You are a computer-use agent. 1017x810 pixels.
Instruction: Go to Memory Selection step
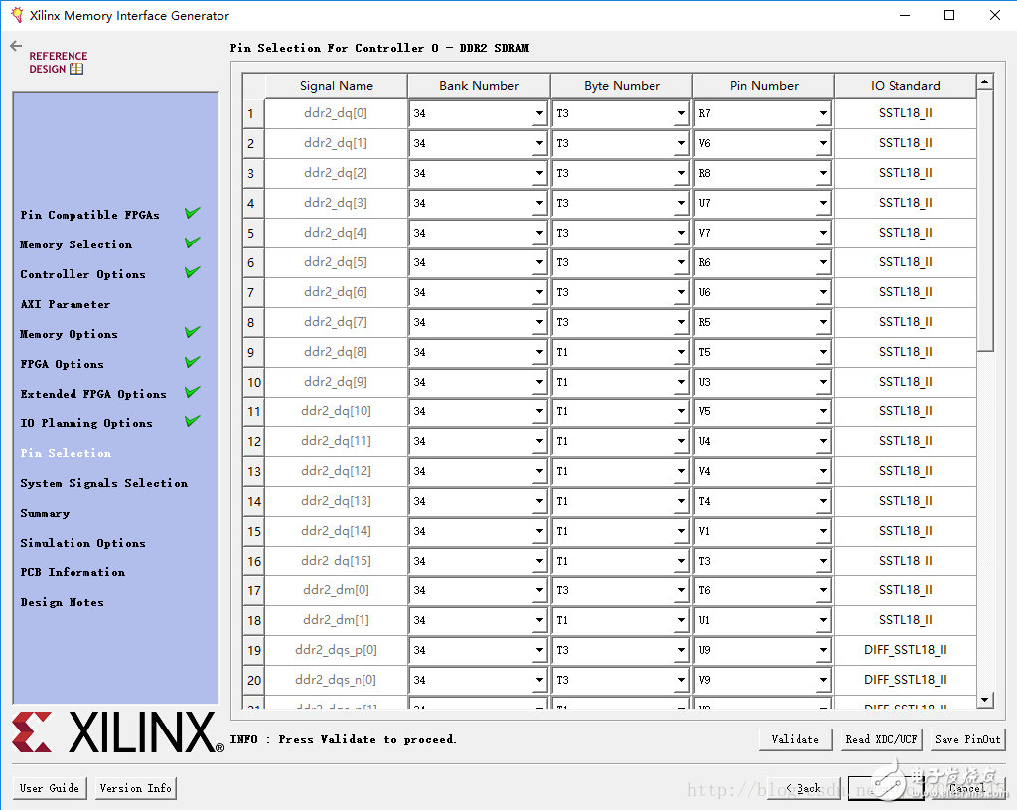75,244
